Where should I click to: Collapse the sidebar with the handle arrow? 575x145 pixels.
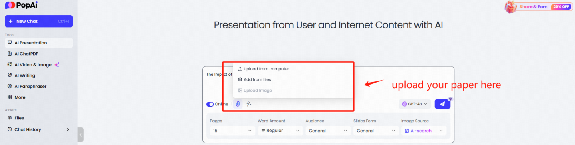pyautogui.click(x=81, y=135)
